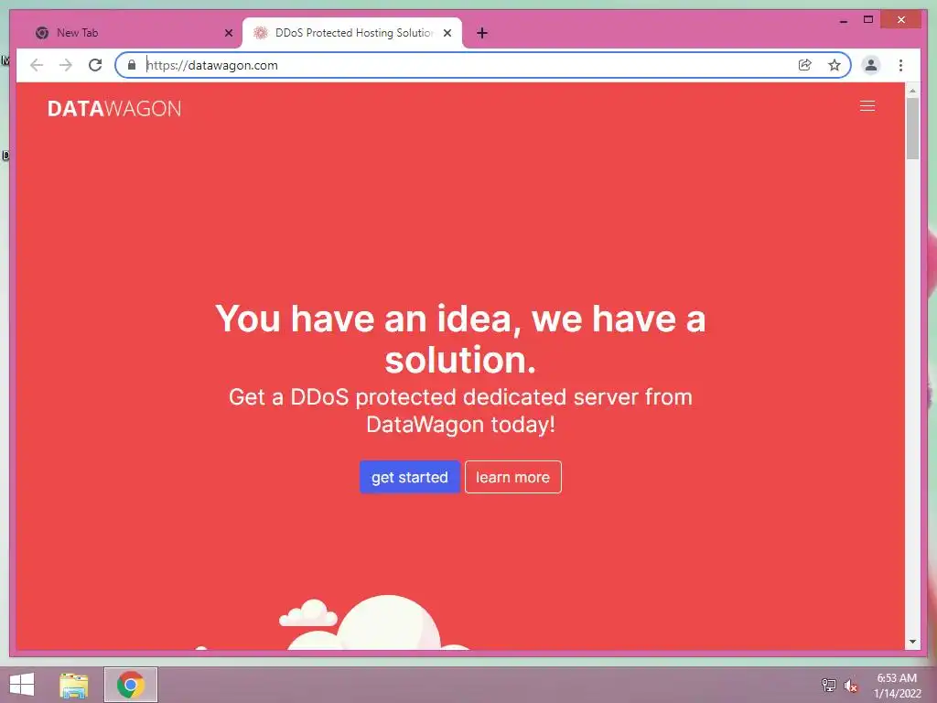Click the vertical scrollbar thumb

tap(912, 128)
